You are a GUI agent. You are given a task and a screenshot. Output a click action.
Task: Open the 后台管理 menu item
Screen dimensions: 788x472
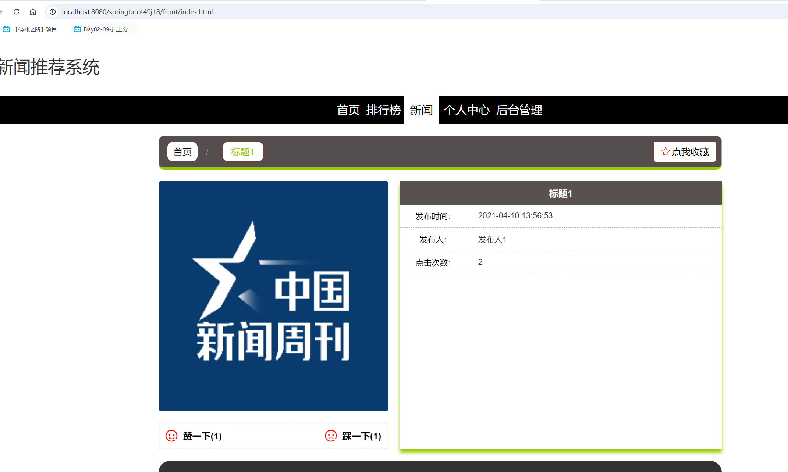pos(519,110)
